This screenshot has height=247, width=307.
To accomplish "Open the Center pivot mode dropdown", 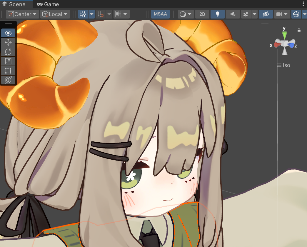I will pyautogui.click(x=22, y=14).
